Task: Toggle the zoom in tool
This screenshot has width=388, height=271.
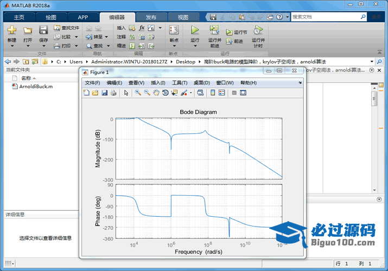Action: [x=138, y=93]
